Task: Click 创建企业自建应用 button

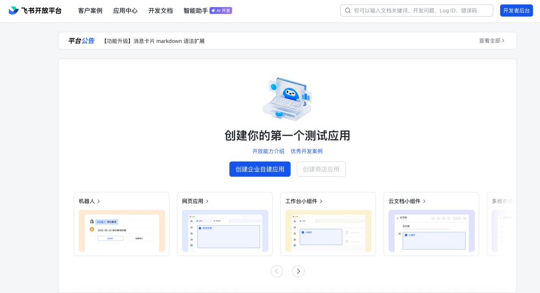Action: point(260,169)
